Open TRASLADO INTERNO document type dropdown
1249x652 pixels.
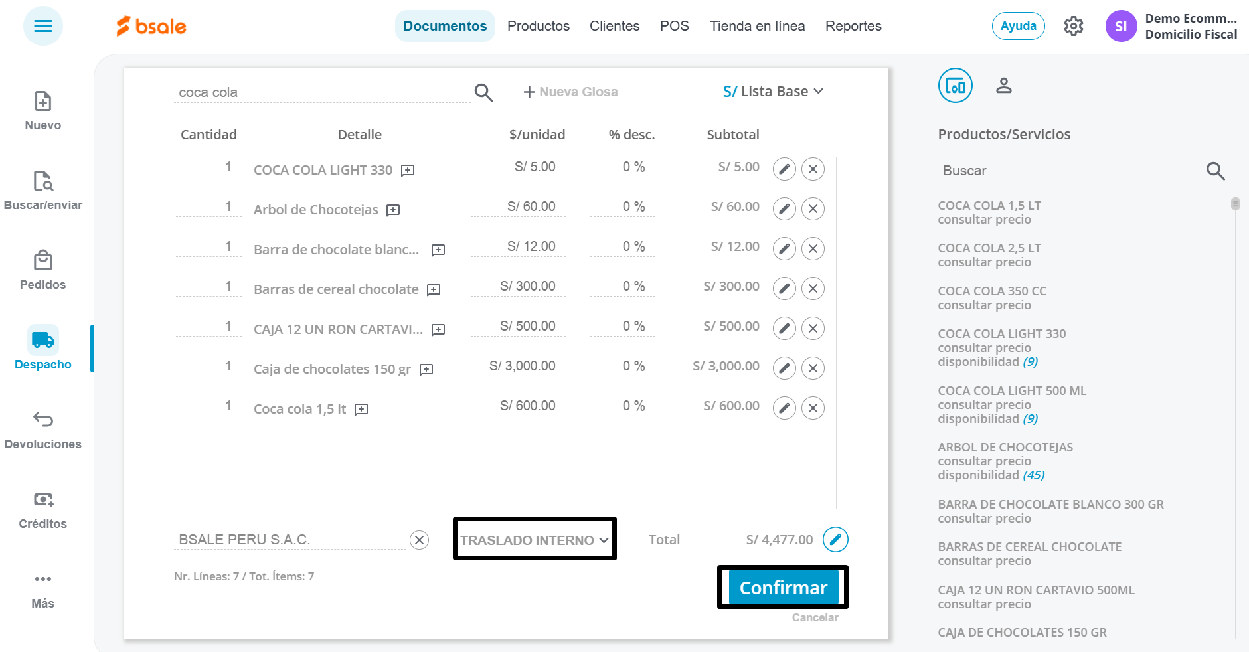(x=535, y=540)
